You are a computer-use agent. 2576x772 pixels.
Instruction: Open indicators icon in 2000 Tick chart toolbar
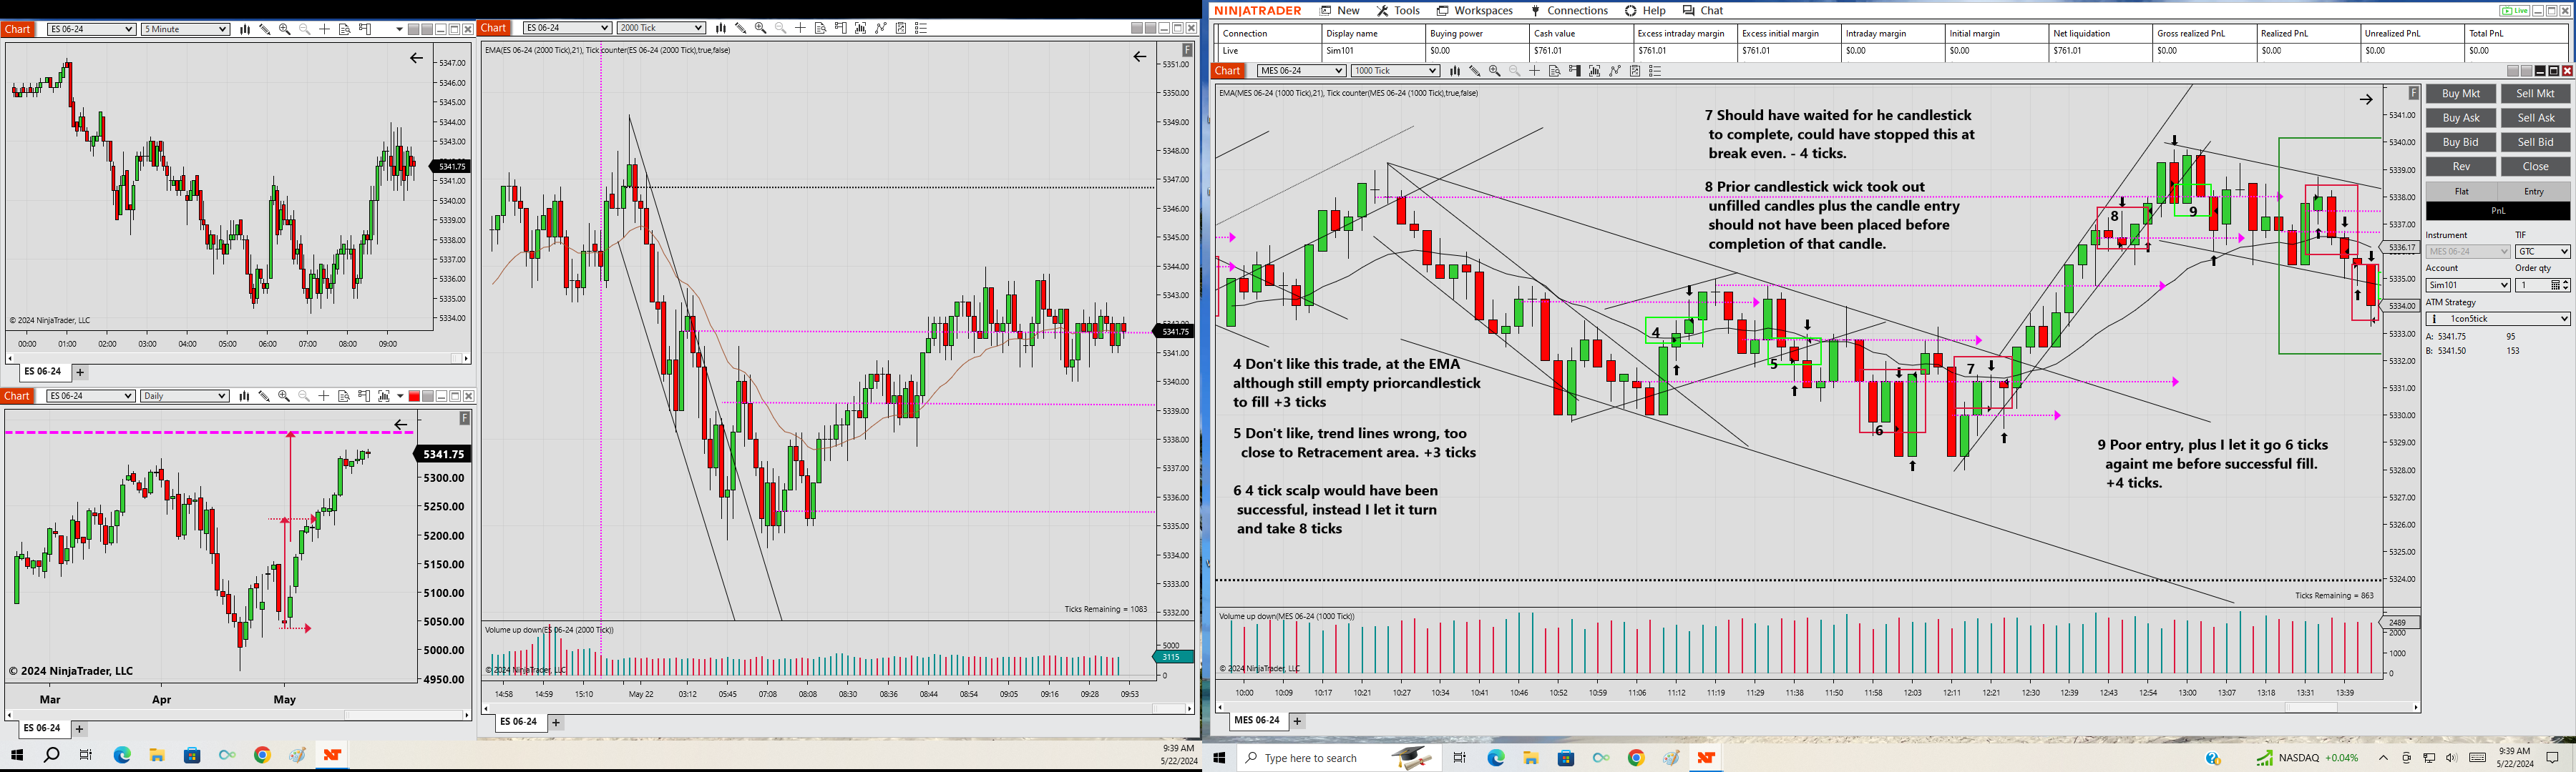pos(860,28)
